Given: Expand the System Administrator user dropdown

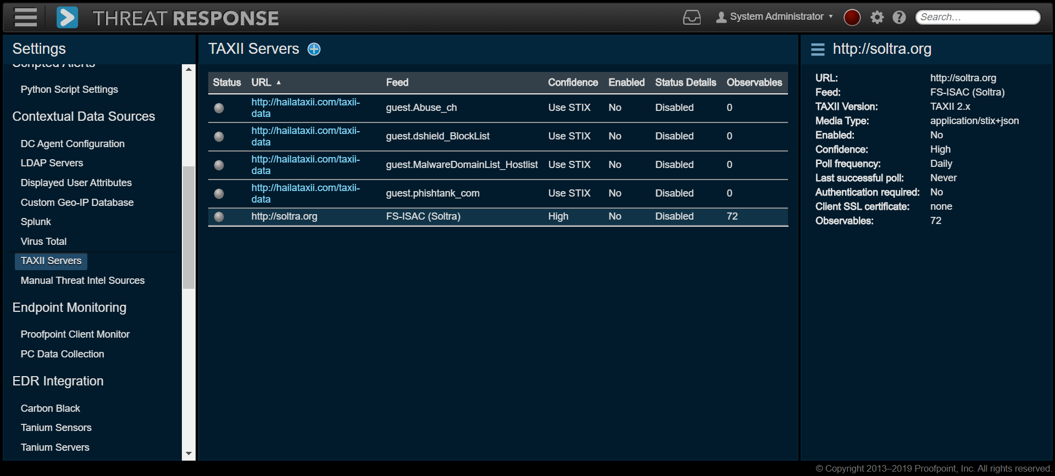Looking at the screenshot, I should tap(775, 17).
